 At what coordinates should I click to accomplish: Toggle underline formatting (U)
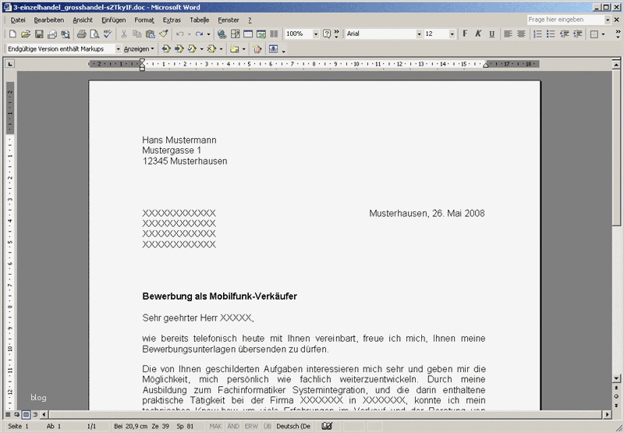click(491, 34)
